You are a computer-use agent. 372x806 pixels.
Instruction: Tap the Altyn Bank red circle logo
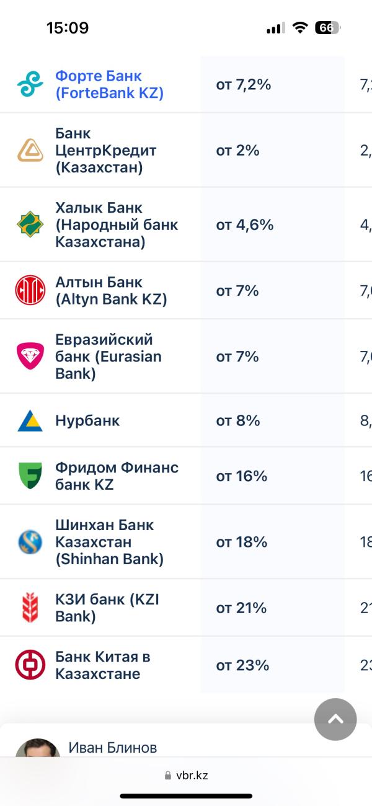tap(30, 290)
